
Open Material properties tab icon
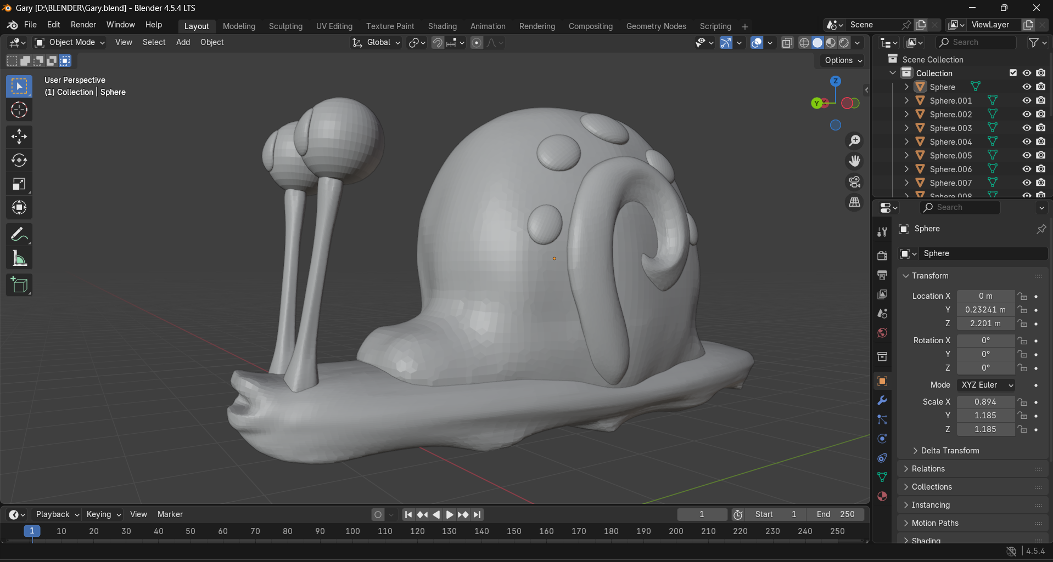point(882,496)
